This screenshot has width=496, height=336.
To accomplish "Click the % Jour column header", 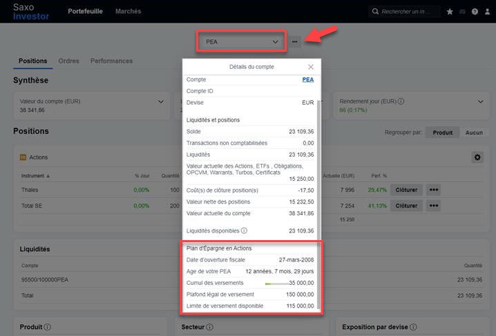I will (142, 175).
